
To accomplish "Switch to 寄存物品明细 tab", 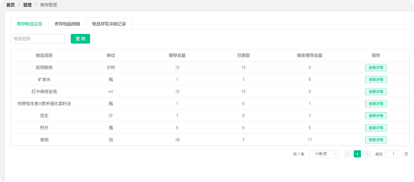I will (x=67, y=24).
